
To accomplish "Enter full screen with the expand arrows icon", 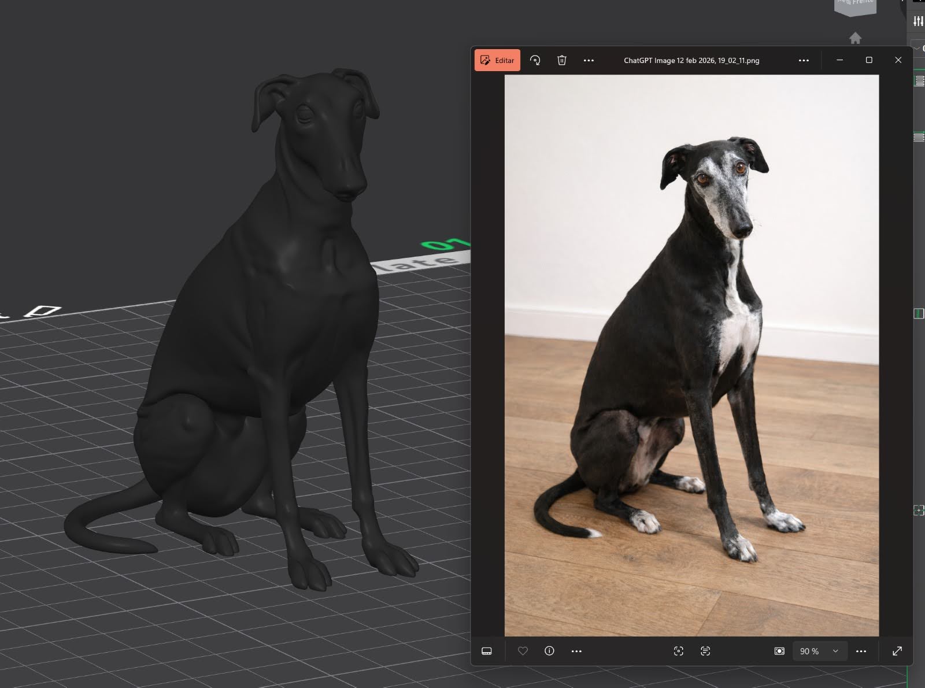I will pyautogui.click(x=897, y=651).
